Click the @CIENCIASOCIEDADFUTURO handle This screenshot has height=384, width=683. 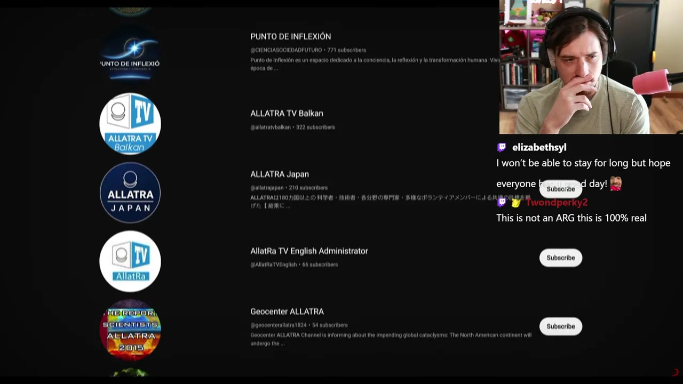tap(286, 50)
